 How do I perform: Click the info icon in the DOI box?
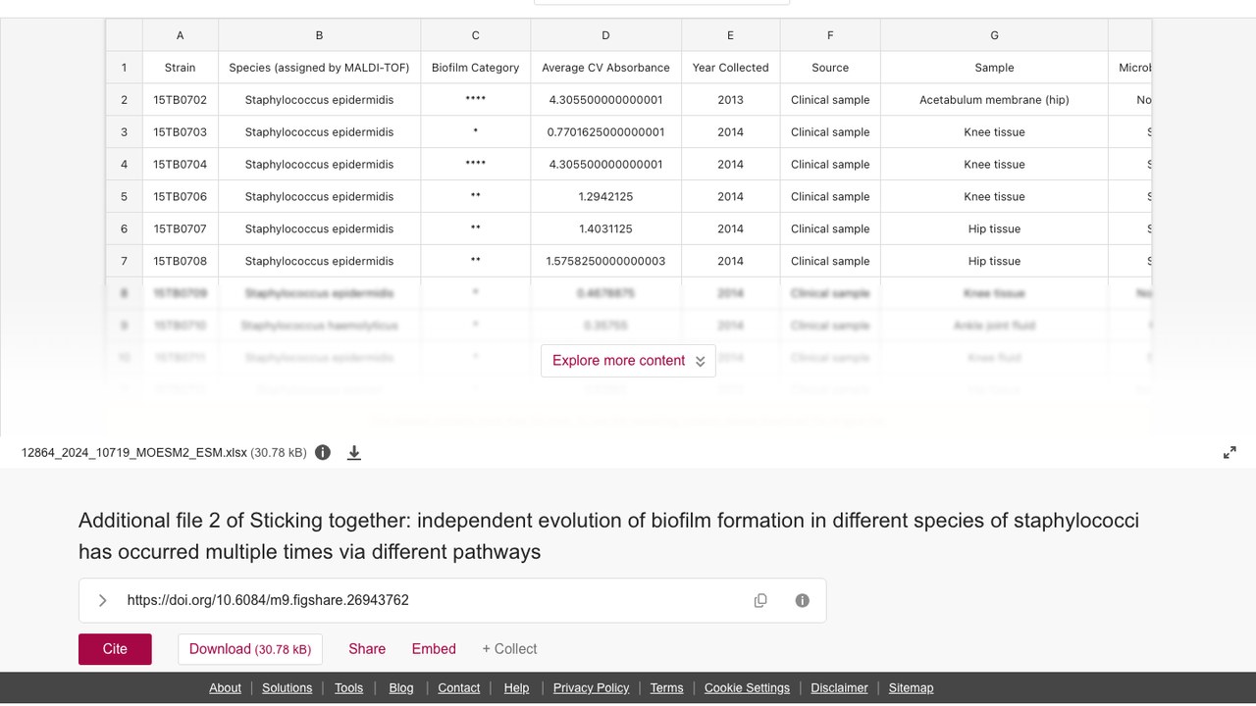click(x=803, y=600)
